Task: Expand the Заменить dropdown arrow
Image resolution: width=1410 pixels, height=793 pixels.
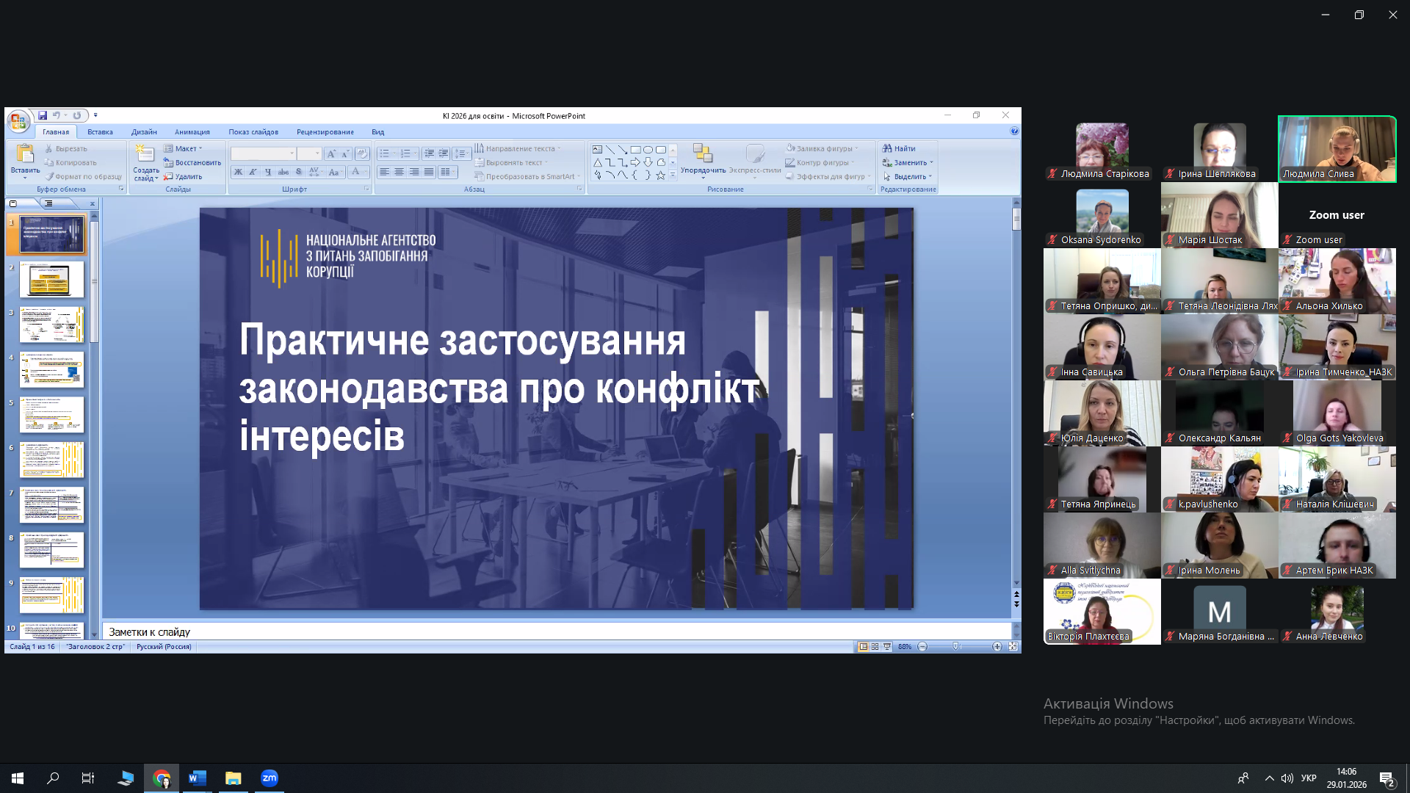Action: pyautogui.click(x=931, y=163)
